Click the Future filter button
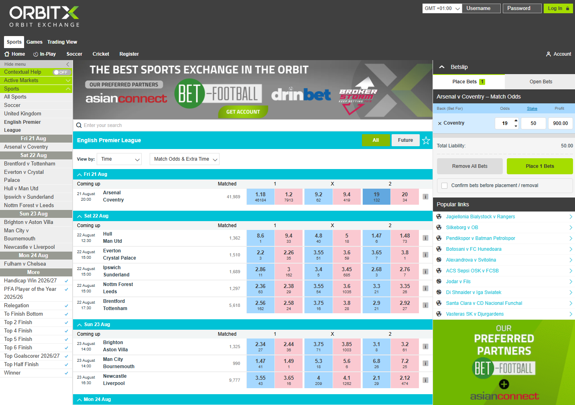575x405 pixels. 406,140
